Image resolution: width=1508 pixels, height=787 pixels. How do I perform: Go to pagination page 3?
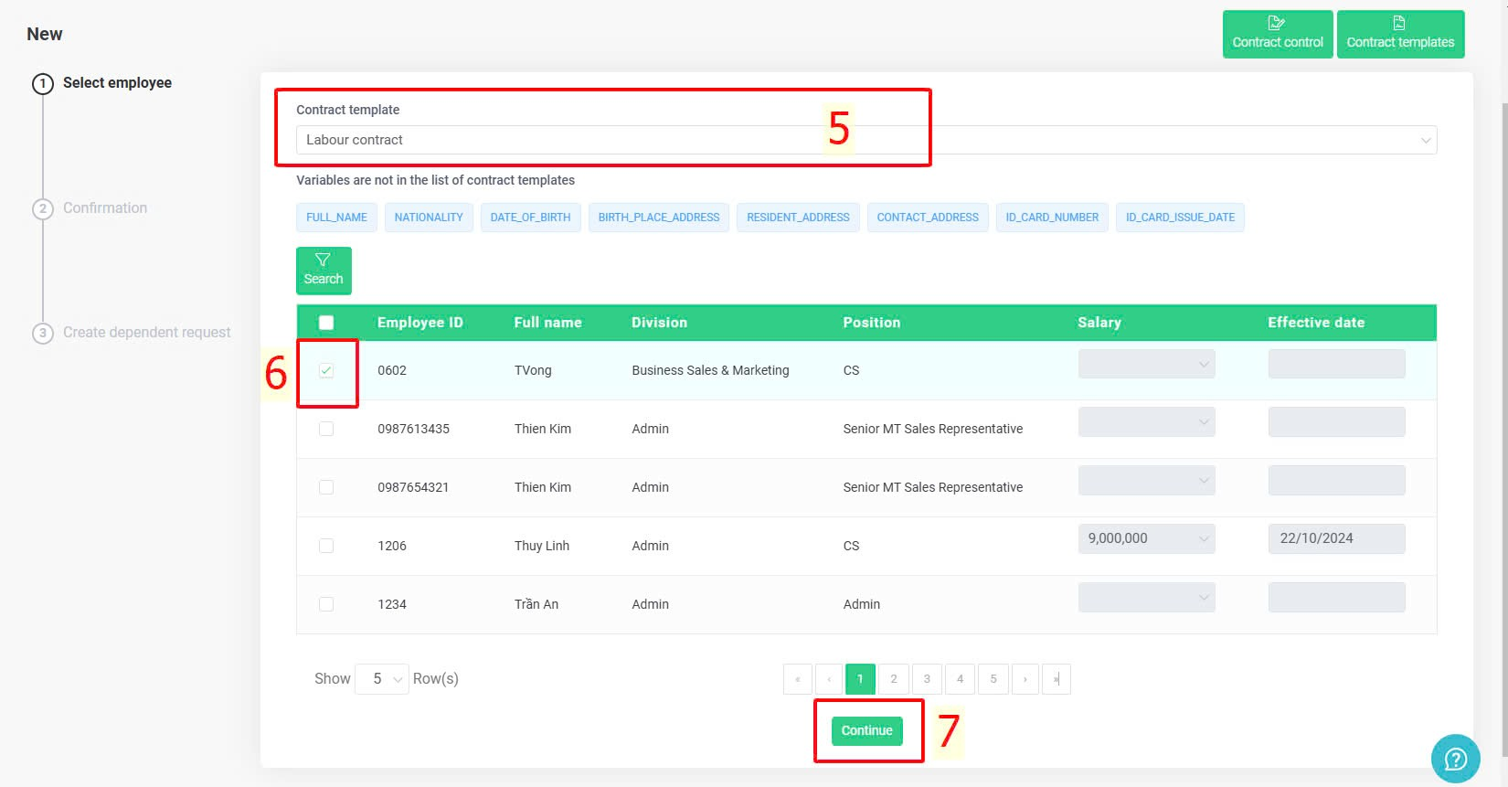coord(927,679)
